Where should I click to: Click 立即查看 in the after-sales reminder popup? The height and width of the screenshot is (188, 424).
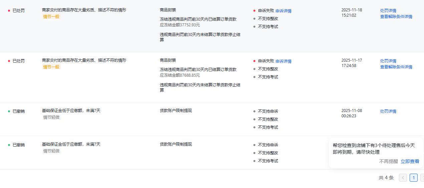click(410, 161)
